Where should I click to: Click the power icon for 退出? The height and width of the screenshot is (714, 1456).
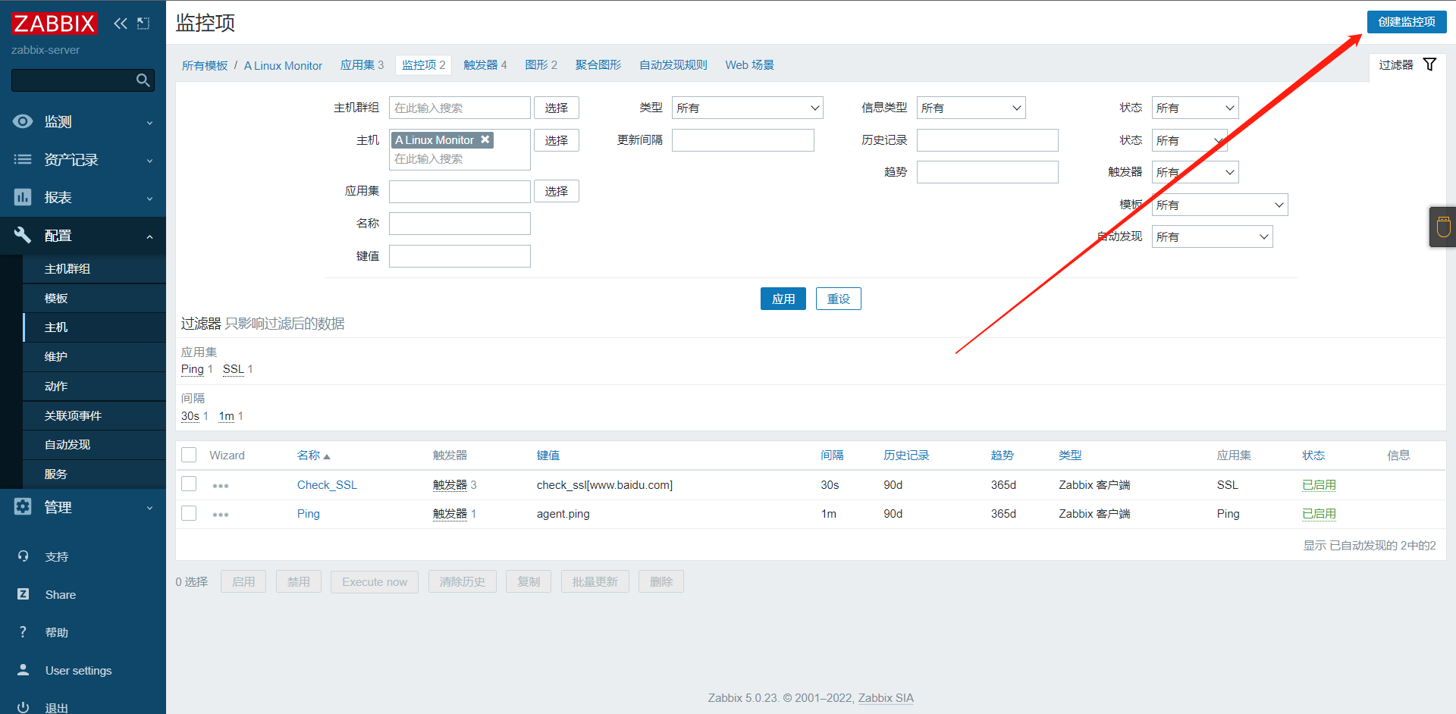coord(23,707)
